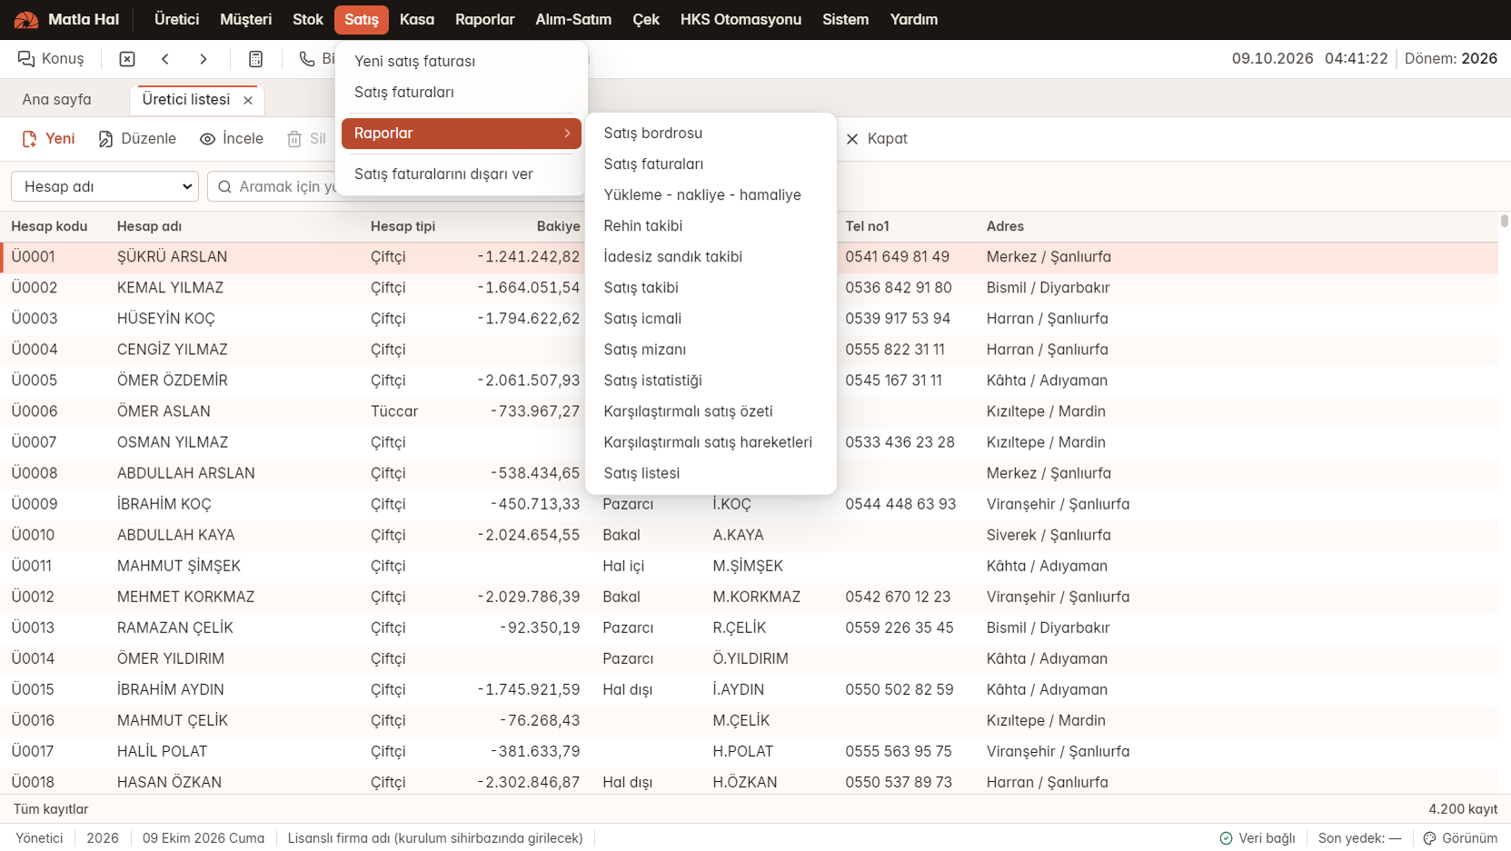Screen dimensions: 1511x851
Task: Click the İncele eye icon
Action: tap(207, 139)
